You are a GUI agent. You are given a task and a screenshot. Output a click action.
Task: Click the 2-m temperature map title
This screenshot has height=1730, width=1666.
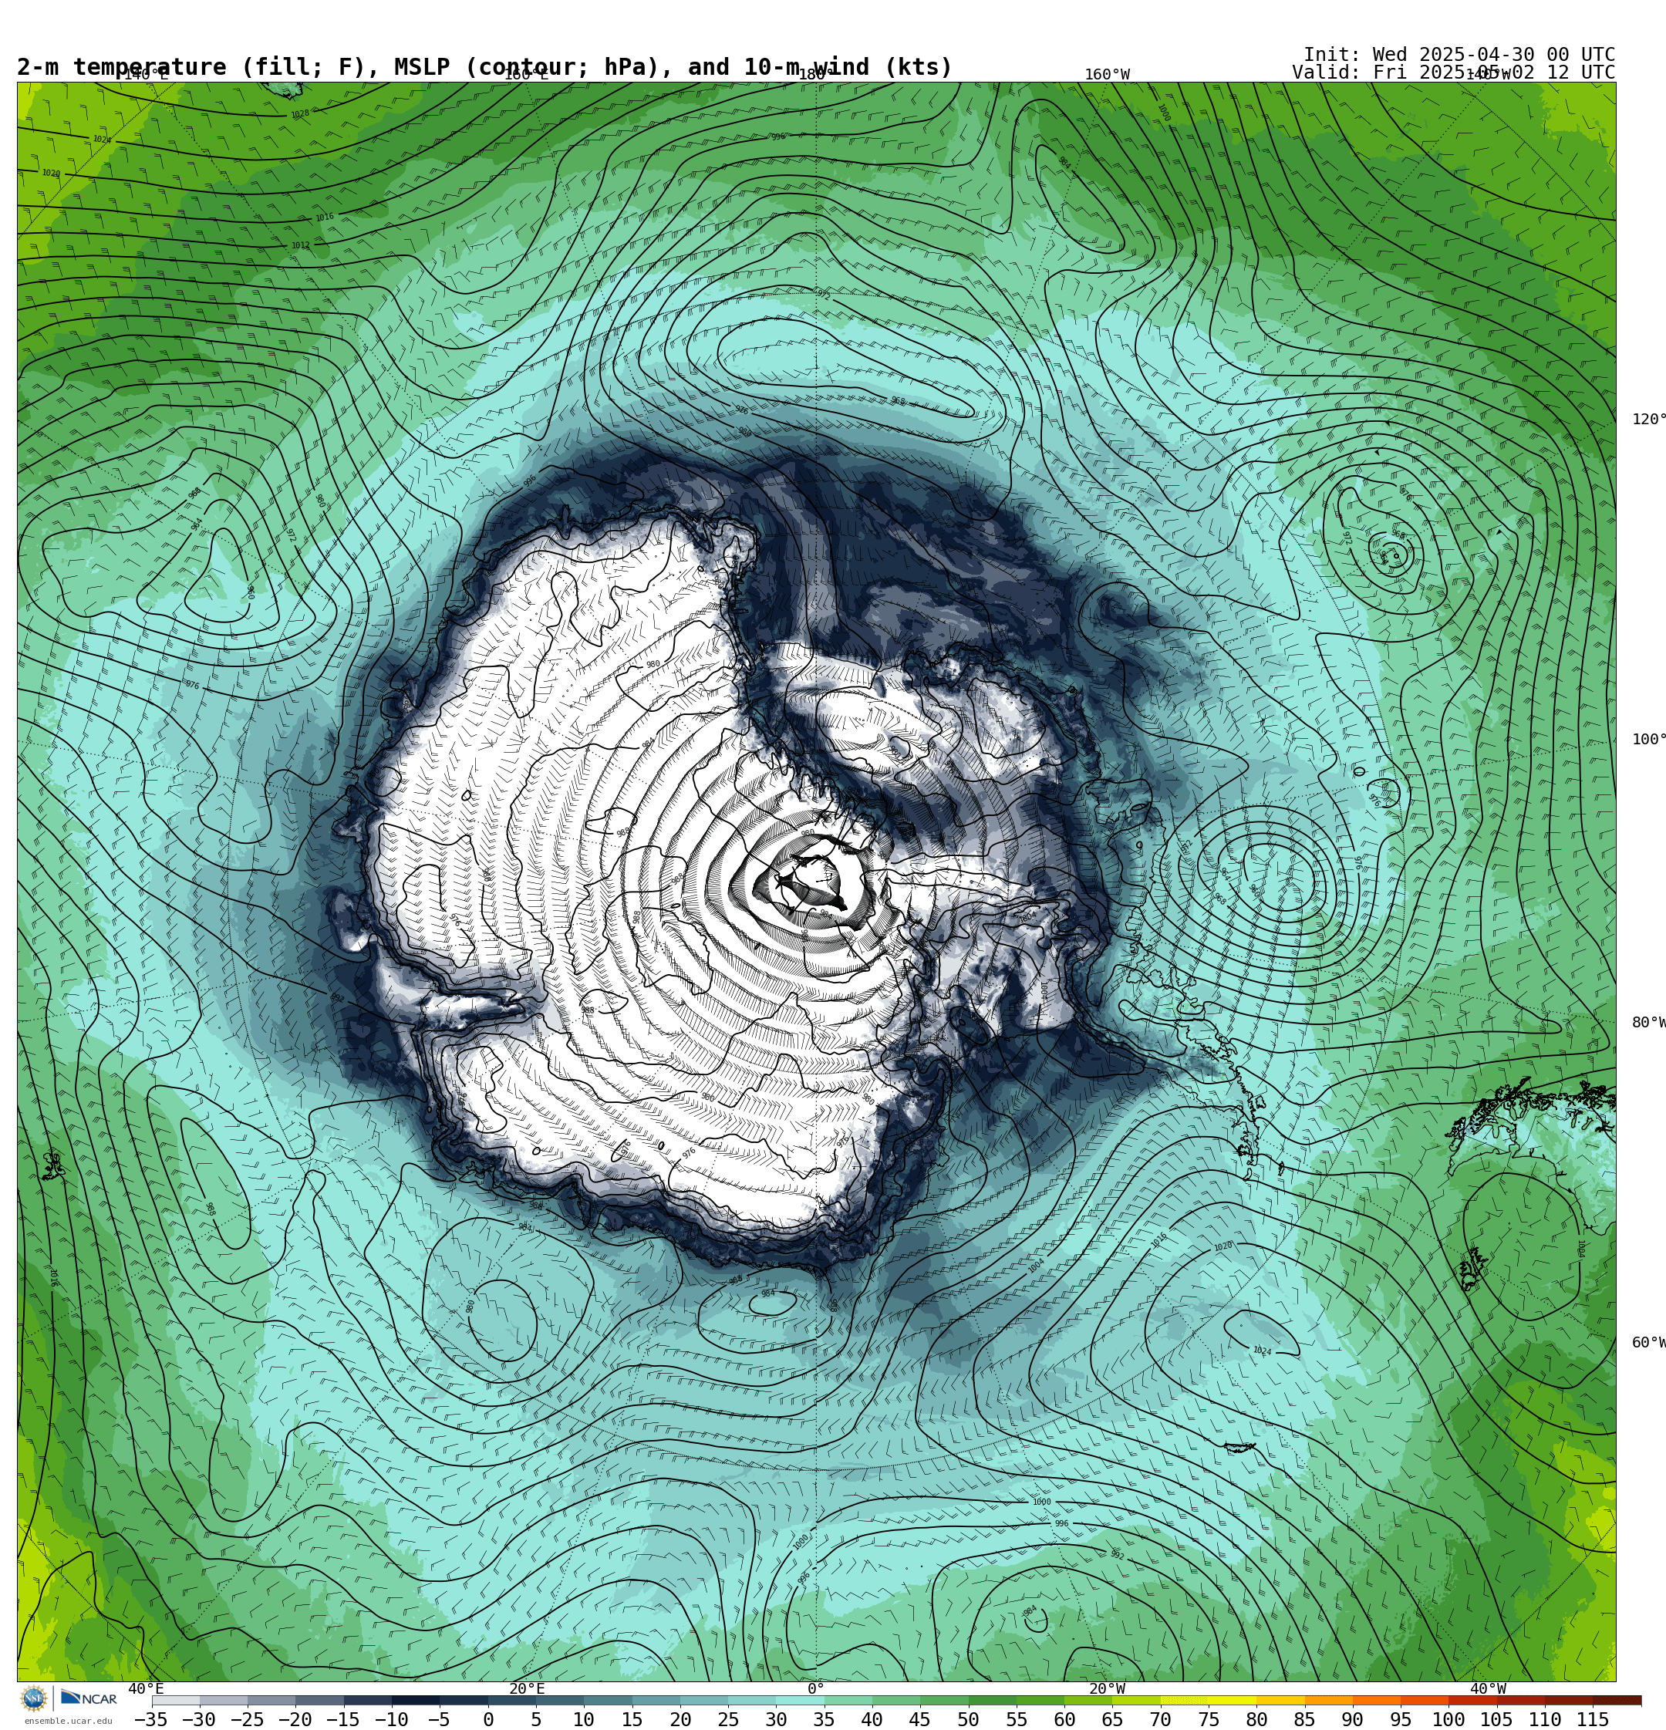pos(484,67)
